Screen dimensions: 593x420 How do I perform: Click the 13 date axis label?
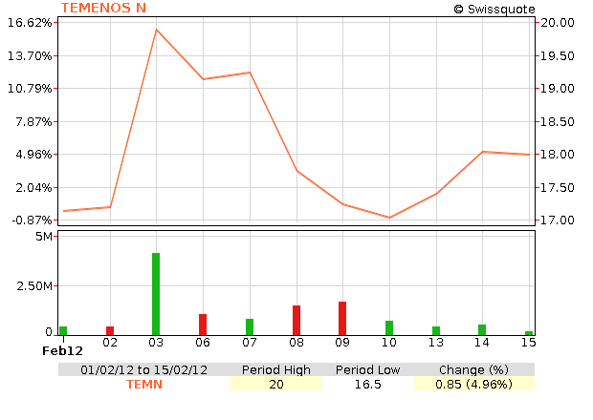click(436, 343)
